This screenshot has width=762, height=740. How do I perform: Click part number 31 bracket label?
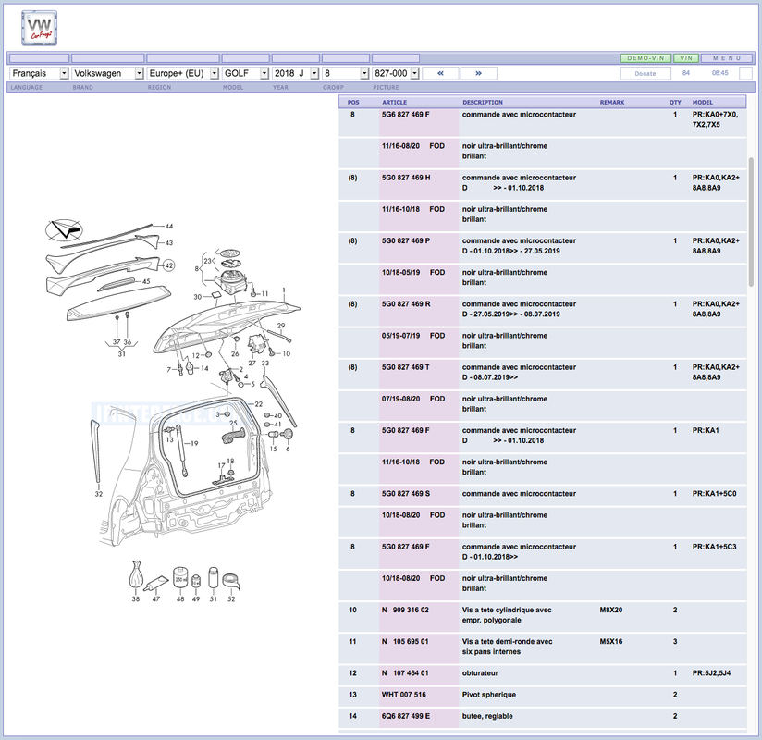coord(122,354)
